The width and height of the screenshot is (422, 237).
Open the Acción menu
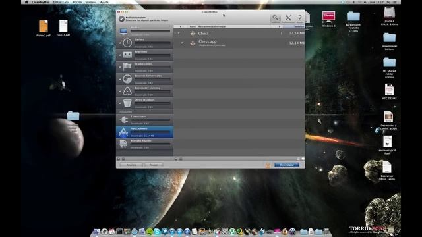[x=77, y=2]
